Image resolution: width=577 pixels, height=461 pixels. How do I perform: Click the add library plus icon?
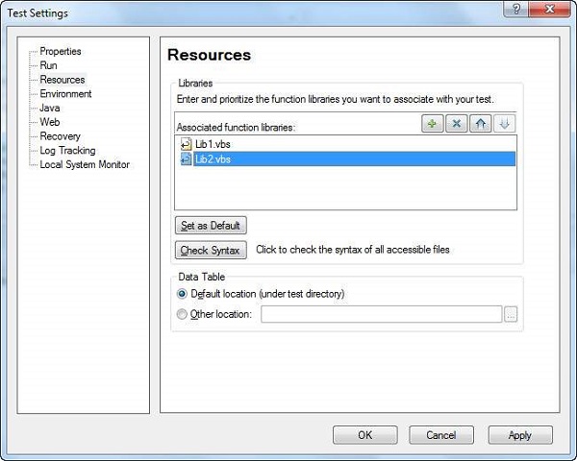pyautogui.click(x=434, y=124)
